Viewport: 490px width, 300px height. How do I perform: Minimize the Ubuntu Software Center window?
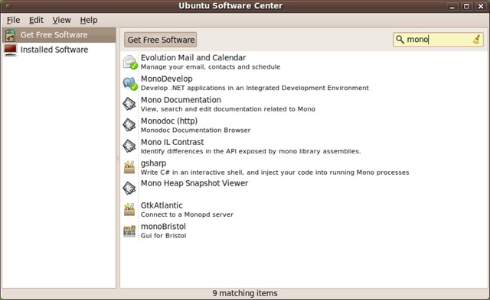452,6
